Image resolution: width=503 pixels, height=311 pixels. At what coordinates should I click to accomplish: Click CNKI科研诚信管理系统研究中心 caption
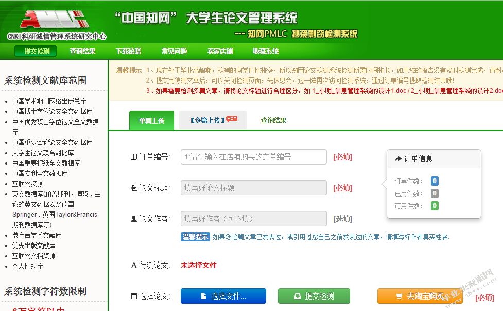pos(57,36)
